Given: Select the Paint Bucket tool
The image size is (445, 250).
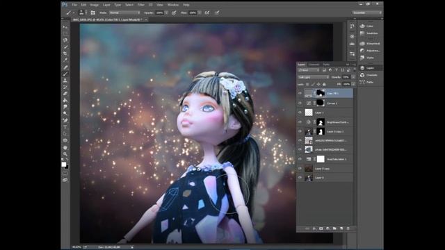Looking at the screenshot, I should [x=65, y=101].
